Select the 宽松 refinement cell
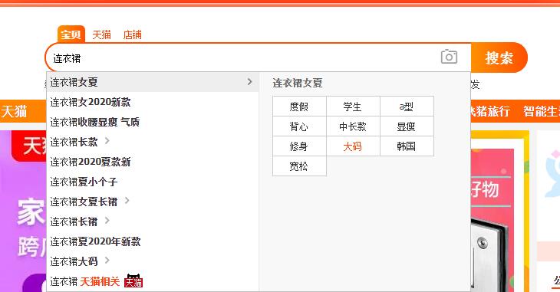This screenshot has width=560, height=292. click(299, 166)
